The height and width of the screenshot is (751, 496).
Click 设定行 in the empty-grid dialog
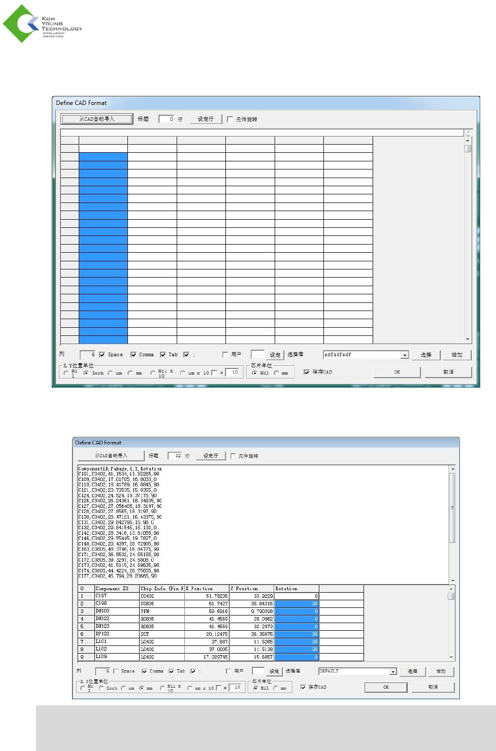tap(206, 119)
